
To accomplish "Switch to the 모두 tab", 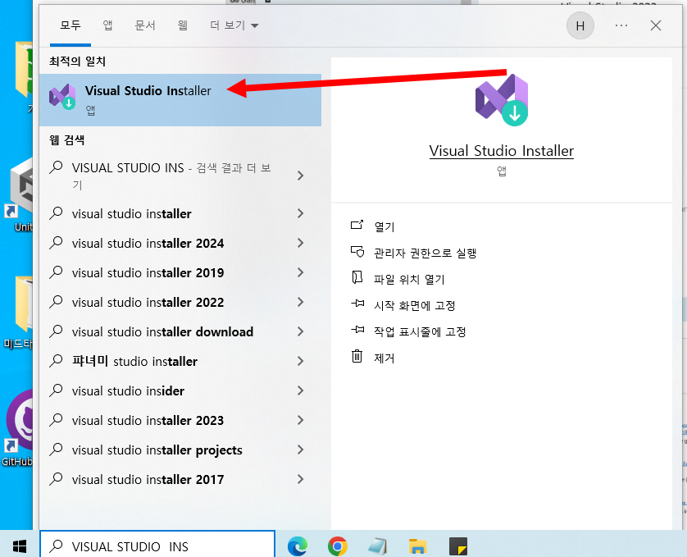I will pos(71,25).
